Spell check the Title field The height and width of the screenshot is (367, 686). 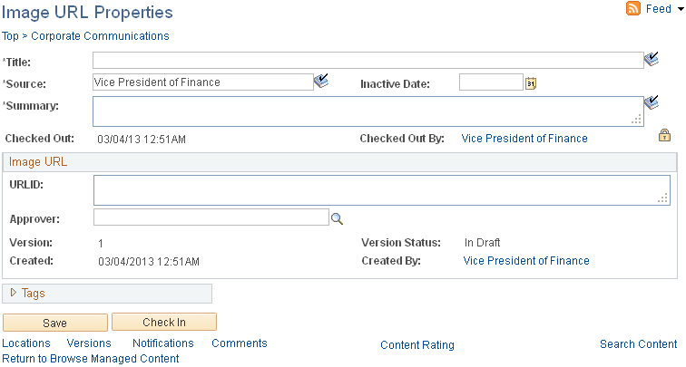(652, 59)
